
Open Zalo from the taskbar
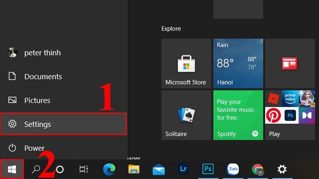point(233,169)
